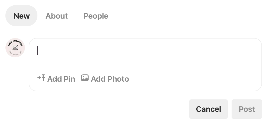Click the laptop chart graphic in the avatar

pos(15,48)
